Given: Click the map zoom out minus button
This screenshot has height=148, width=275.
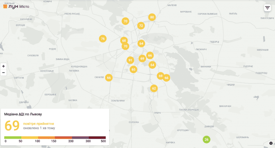Looking at the screenshot, I should [x=3, y=73].
